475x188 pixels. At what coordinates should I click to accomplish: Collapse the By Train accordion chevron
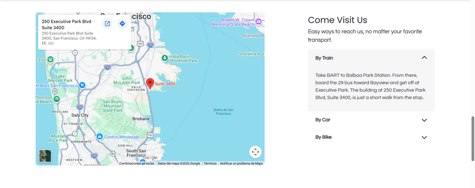point(424,58)
